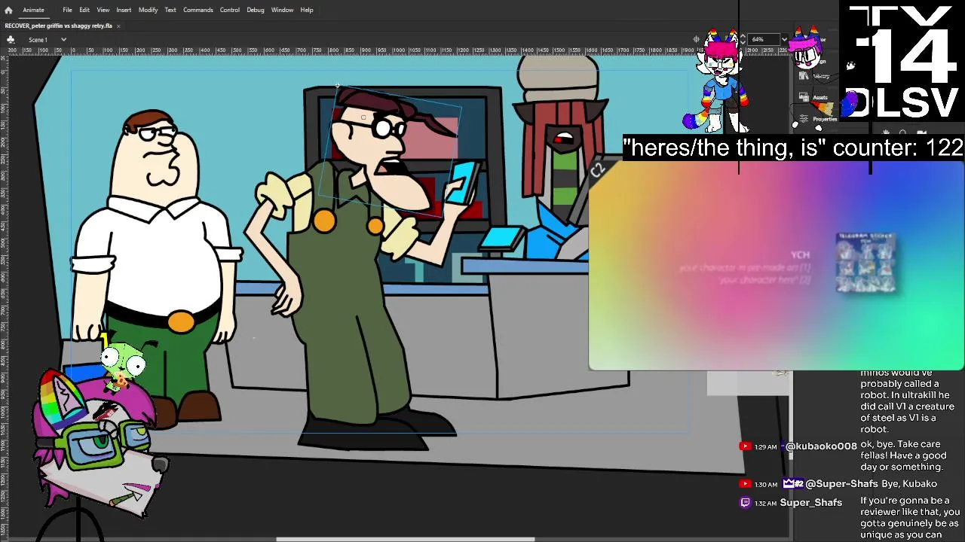Open the Help menu
The height and width of the screenshot is (542, 965).
pyautogui.click(x=307, y=10)
